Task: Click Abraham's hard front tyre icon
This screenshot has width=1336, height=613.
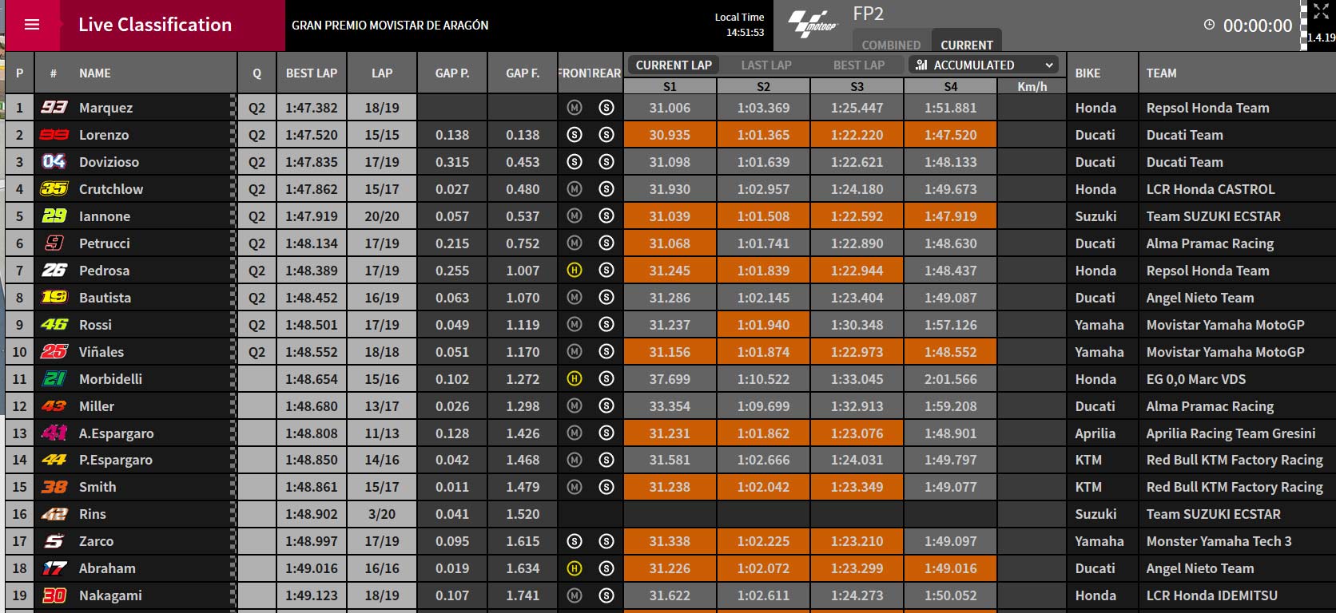Action: (x=574, y=568)
